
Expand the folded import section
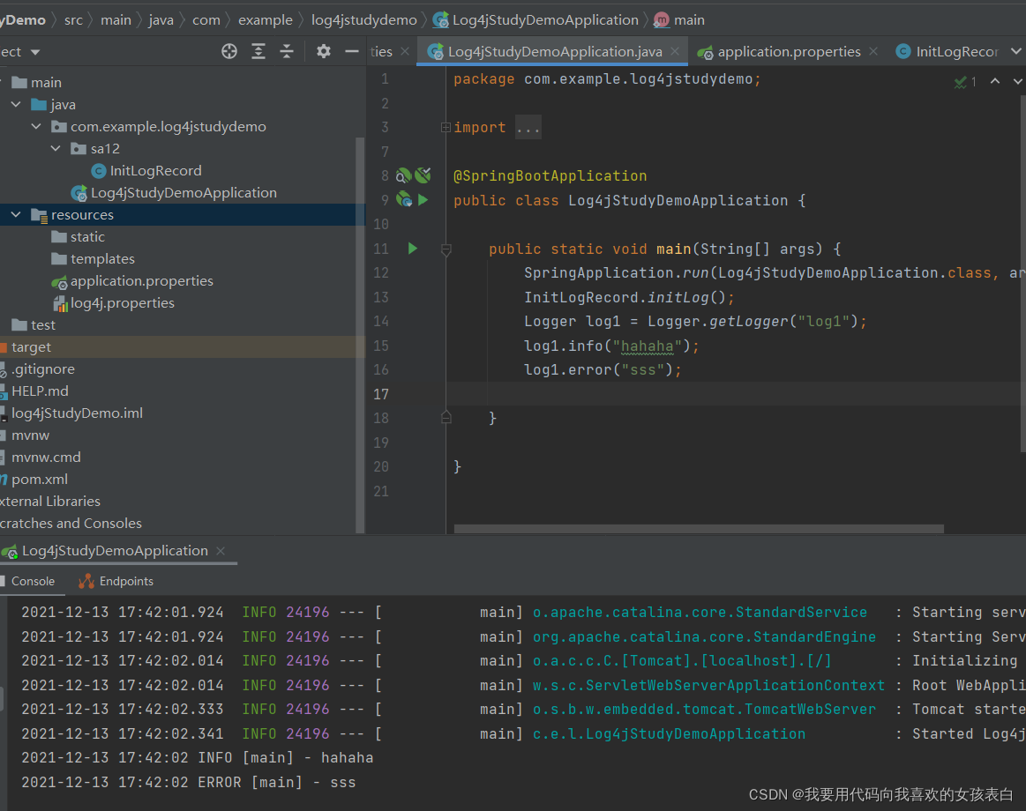[446, 128]
